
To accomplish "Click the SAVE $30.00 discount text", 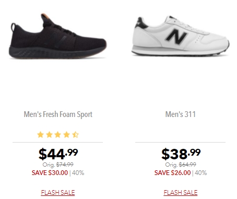I will 50,173.
